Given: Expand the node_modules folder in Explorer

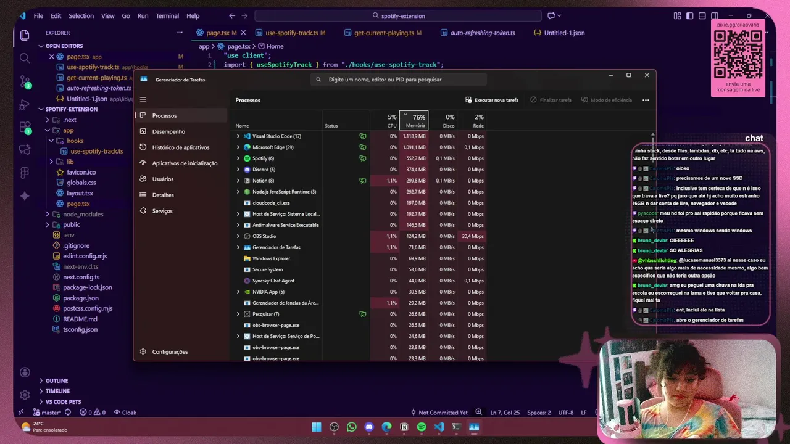Looking at the screenshot, I should [48, 214].
